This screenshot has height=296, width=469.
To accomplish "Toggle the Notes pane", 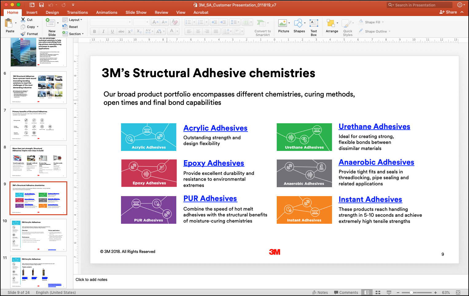I will (320, 292).
